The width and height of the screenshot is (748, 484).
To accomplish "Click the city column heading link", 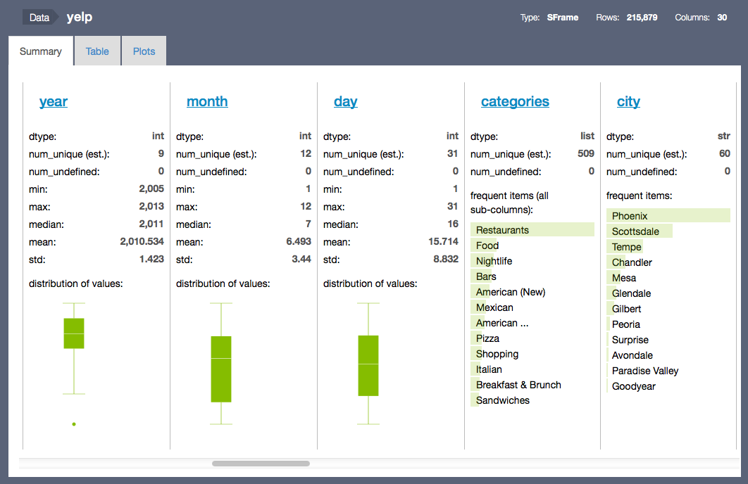I will [x=628, y=101].
